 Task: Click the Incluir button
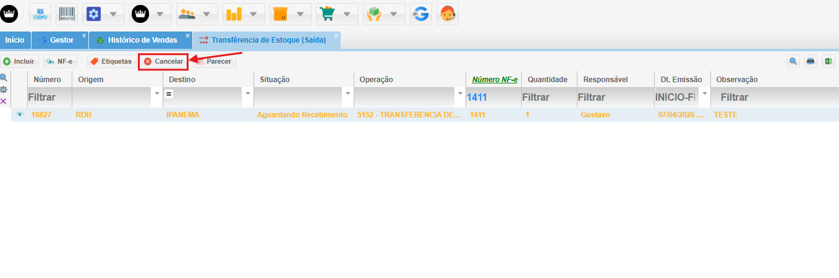tap(19, 62)
